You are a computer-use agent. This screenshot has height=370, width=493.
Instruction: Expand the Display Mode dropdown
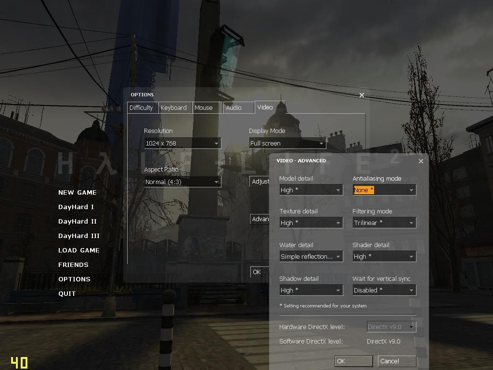(x=287, y=143)
